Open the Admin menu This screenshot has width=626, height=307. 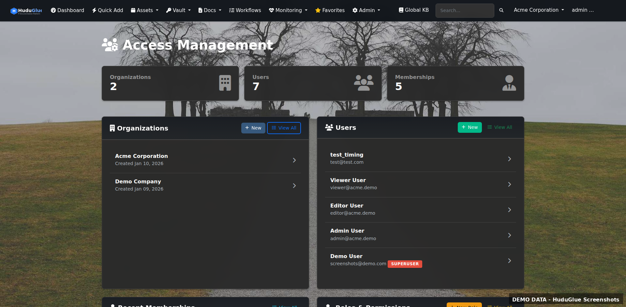pyautogui.click(x=366, y=10)
